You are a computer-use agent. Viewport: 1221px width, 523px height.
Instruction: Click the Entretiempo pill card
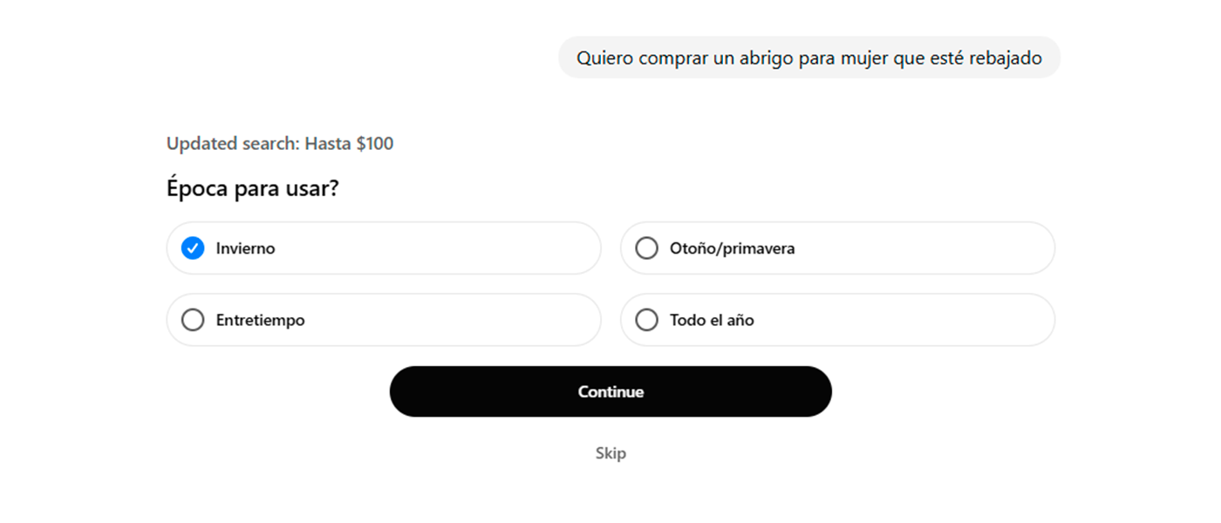point(382,320)
